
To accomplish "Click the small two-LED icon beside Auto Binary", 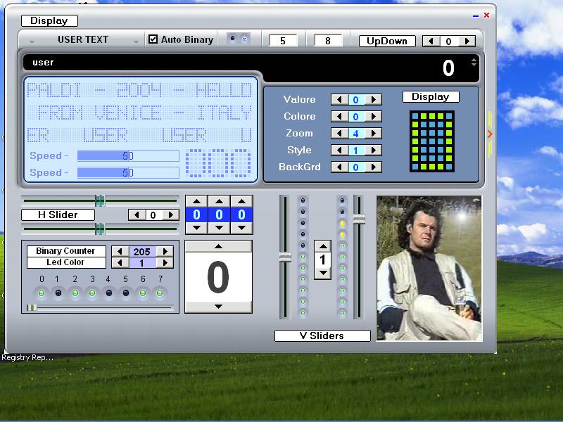I will [x=239, y=39].
